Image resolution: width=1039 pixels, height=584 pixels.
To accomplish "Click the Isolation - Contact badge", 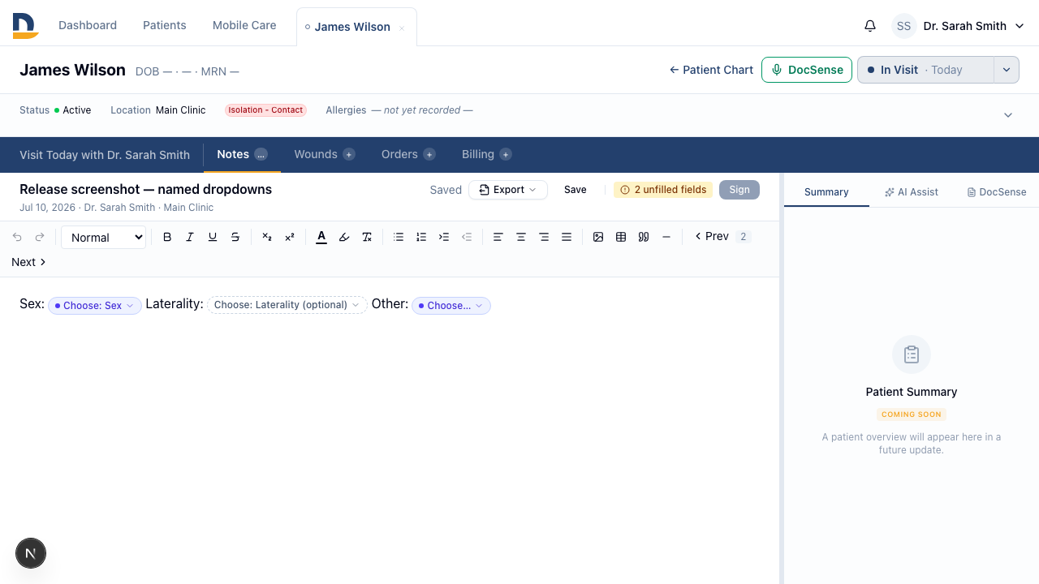I will [x=265, y=110].
